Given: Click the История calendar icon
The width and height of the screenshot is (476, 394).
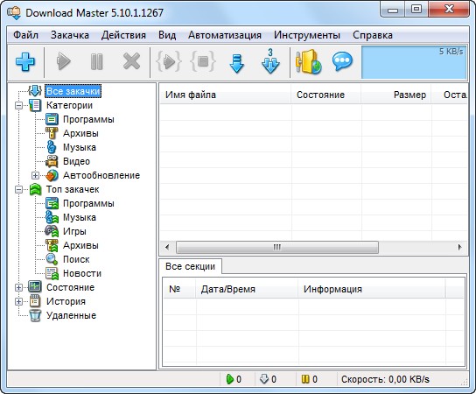Looking at the screenshot, I should tap(35, 301).
